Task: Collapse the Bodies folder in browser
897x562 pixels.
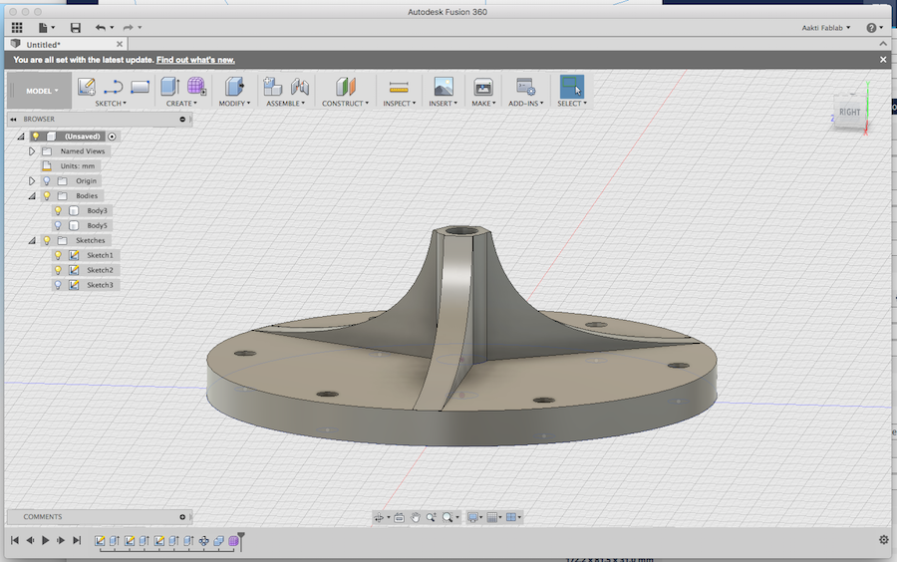Action: [32, 196]
